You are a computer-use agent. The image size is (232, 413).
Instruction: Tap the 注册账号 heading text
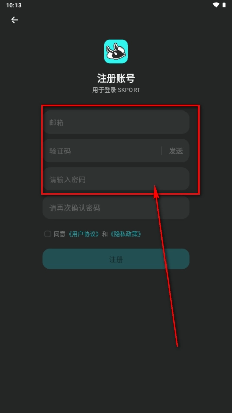pyautogui.click(x=116, y=78)
